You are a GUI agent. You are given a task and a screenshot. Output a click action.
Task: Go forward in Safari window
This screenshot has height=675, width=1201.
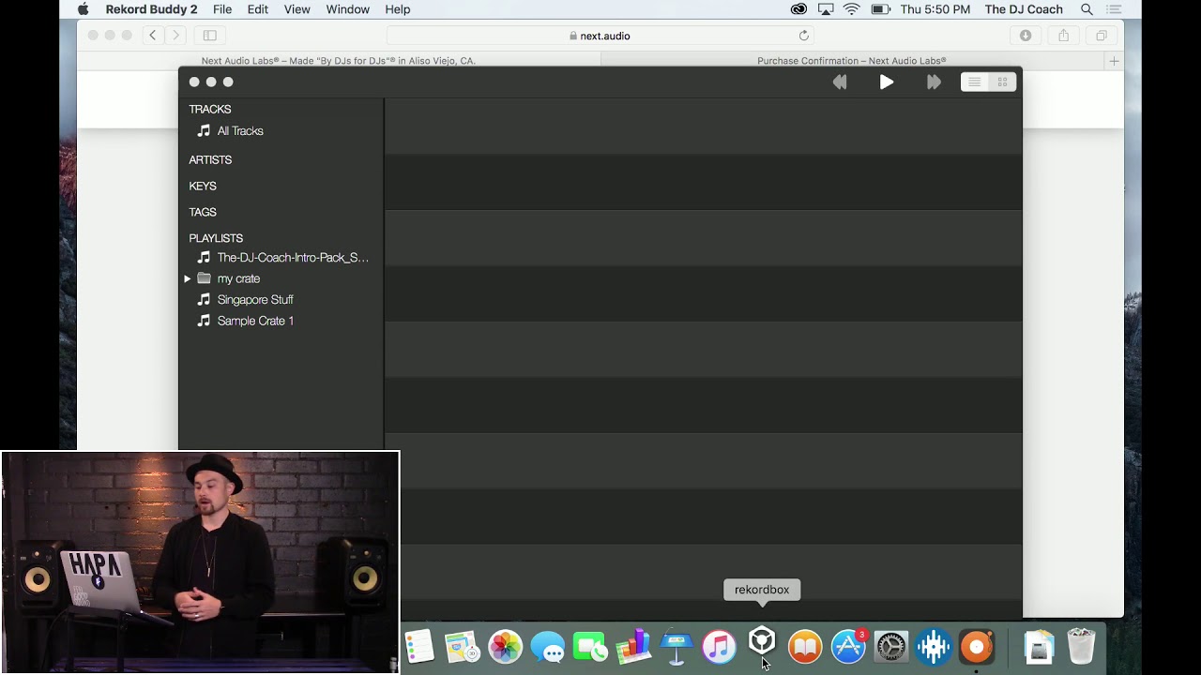[x=175, y=36]
